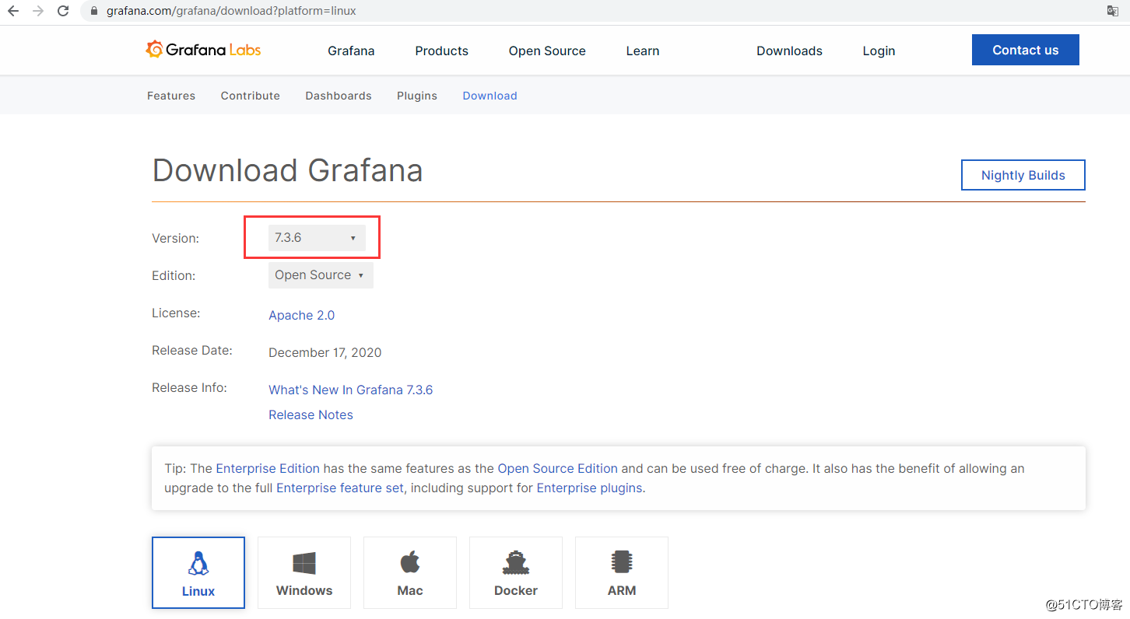Click the browser forward arrow
Image resolution: width=1130 pixels, height=619 pixels.
[38, 12]
